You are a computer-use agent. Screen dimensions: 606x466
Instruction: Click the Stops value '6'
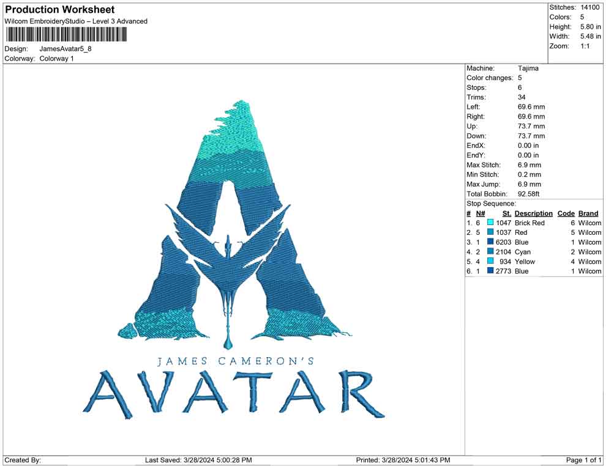pyautogui.click(x=520, y=87)
